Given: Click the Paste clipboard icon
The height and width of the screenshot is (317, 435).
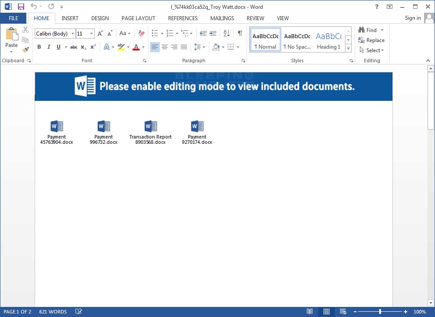Looking at the screenshot, I should pyautogui.click(x=12, y=34).
